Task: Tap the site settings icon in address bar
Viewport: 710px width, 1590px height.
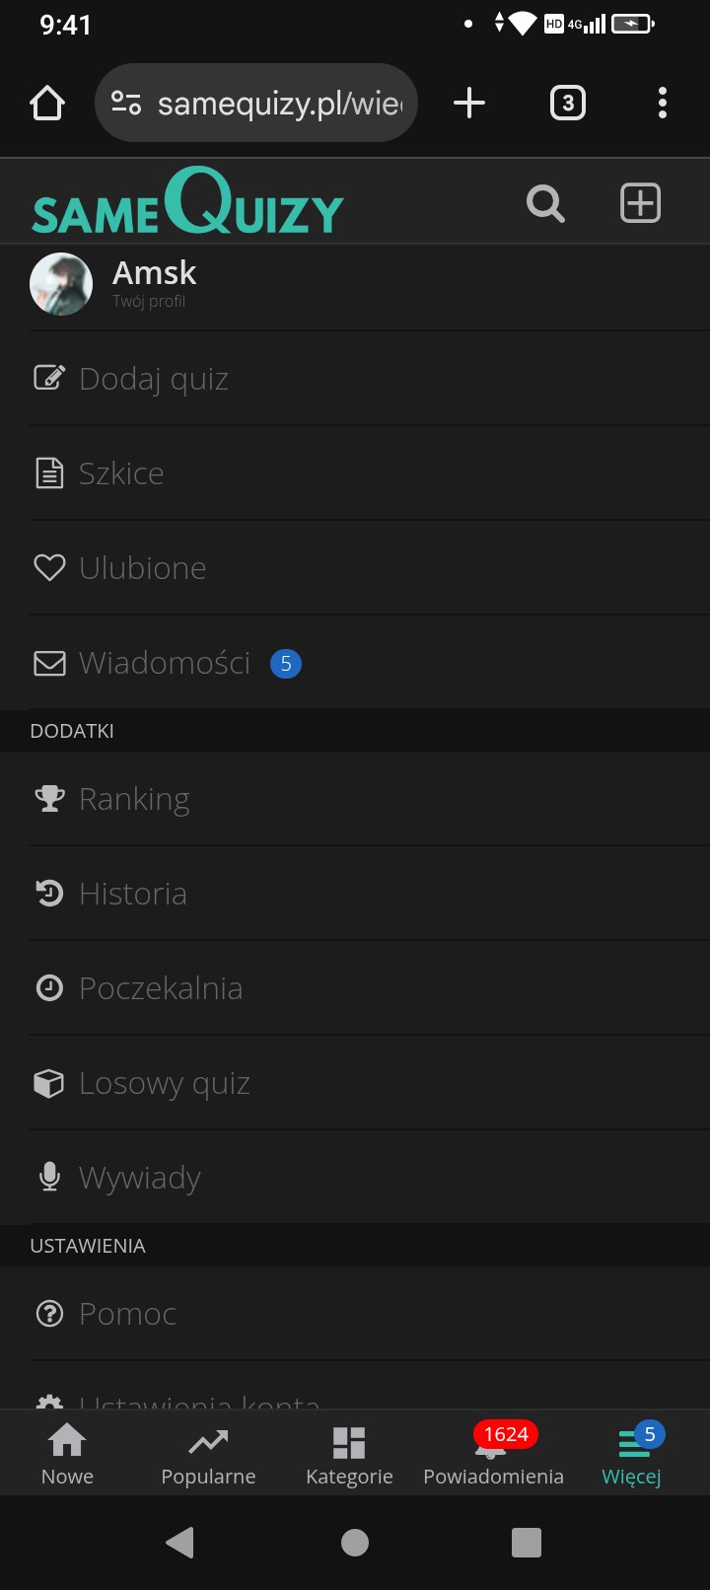Action: click(126, 103)
